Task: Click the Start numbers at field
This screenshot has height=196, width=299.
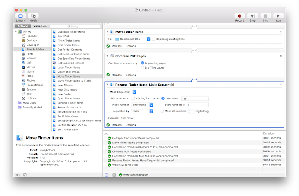Action: [x=197, y=105]
